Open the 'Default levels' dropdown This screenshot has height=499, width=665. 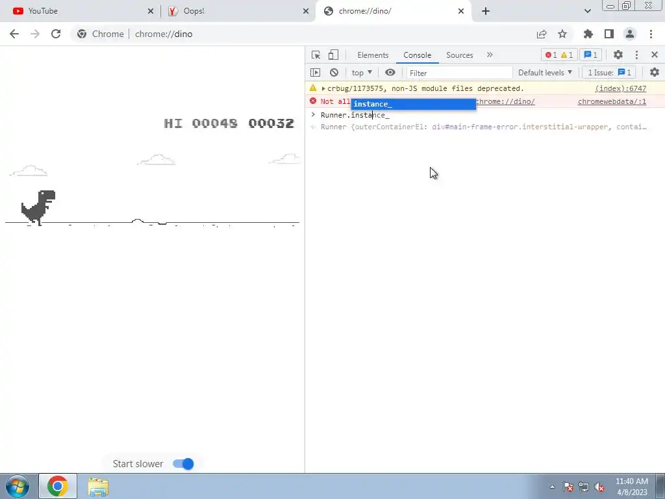click(x=545, y=73)
